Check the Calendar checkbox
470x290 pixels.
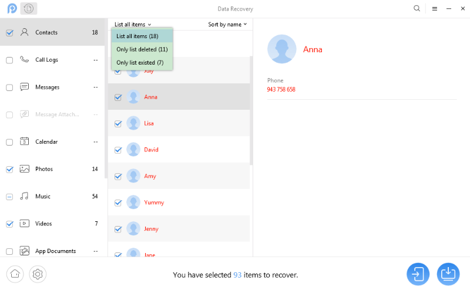pos(9,142)
